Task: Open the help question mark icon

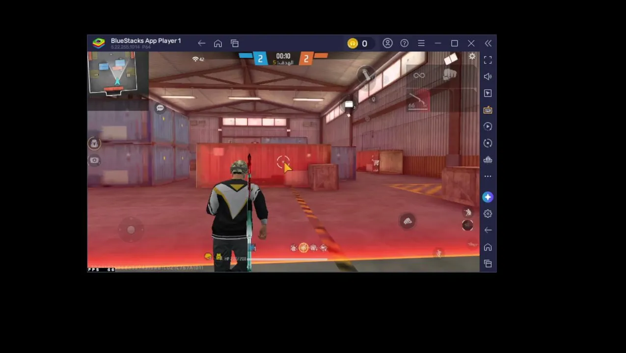Action: (x=404, y=43)
